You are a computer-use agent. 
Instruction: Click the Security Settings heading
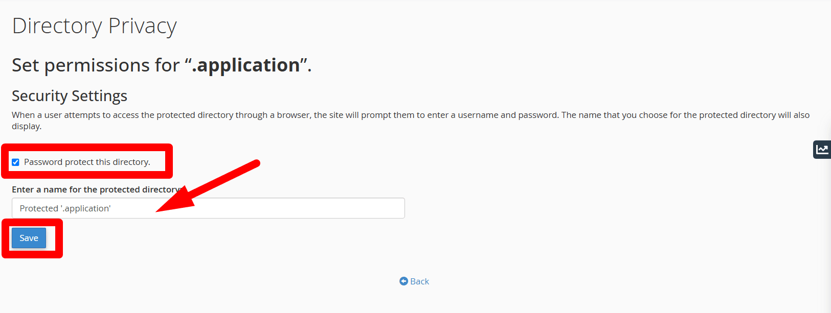pyautogui.click(x=70, y=96)
